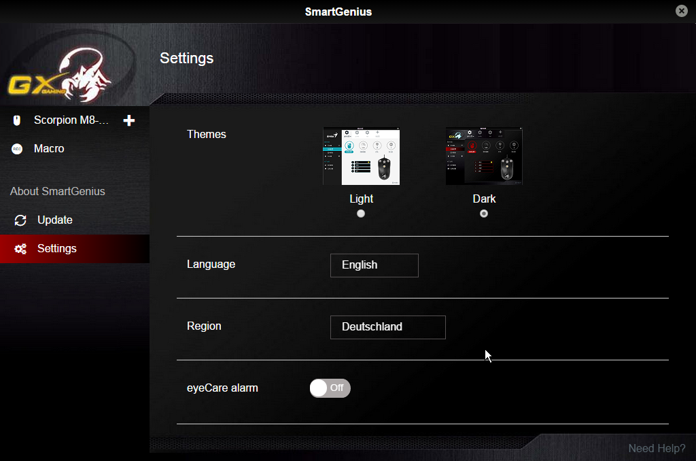Click the Dark theme label
696x461 pixels.
[484, 199]
